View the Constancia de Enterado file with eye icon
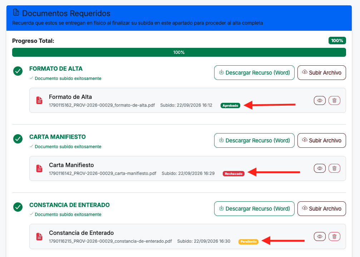Screen dimensions: 360x257 pyautogui.click(x=320, y=236)
